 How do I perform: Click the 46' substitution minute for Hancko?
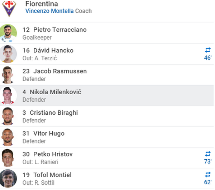point(208,58)
